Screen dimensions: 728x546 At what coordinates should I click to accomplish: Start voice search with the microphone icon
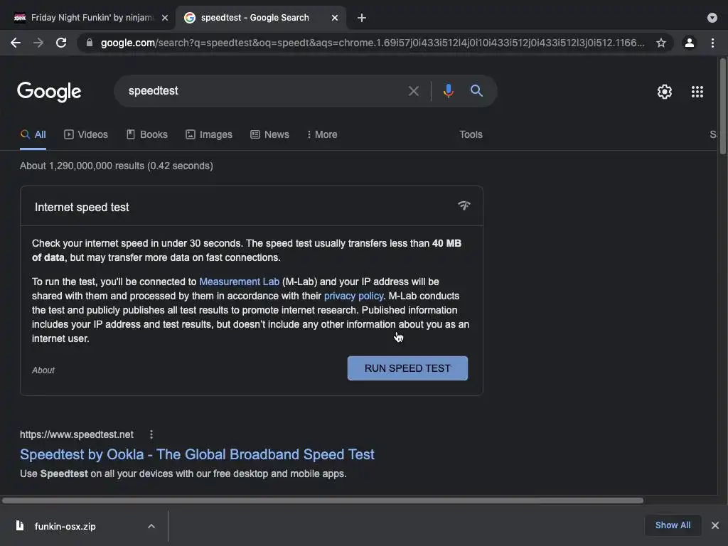tap(448, 91)
